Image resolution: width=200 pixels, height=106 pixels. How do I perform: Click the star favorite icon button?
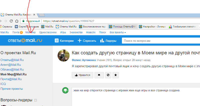coord(115,75)
